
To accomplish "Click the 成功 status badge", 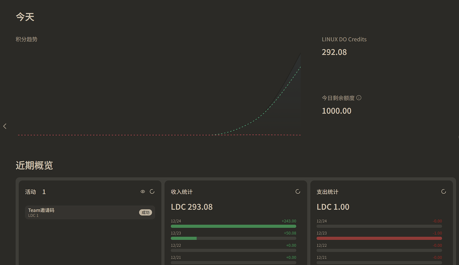I will 145,212.
